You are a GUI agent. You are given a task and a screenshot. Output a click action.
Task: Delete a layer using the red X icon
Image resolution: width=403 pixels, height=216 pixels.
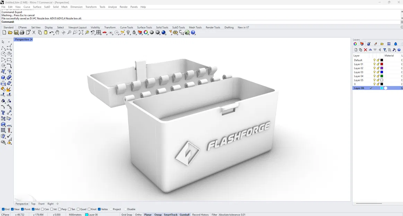(365, 50)
